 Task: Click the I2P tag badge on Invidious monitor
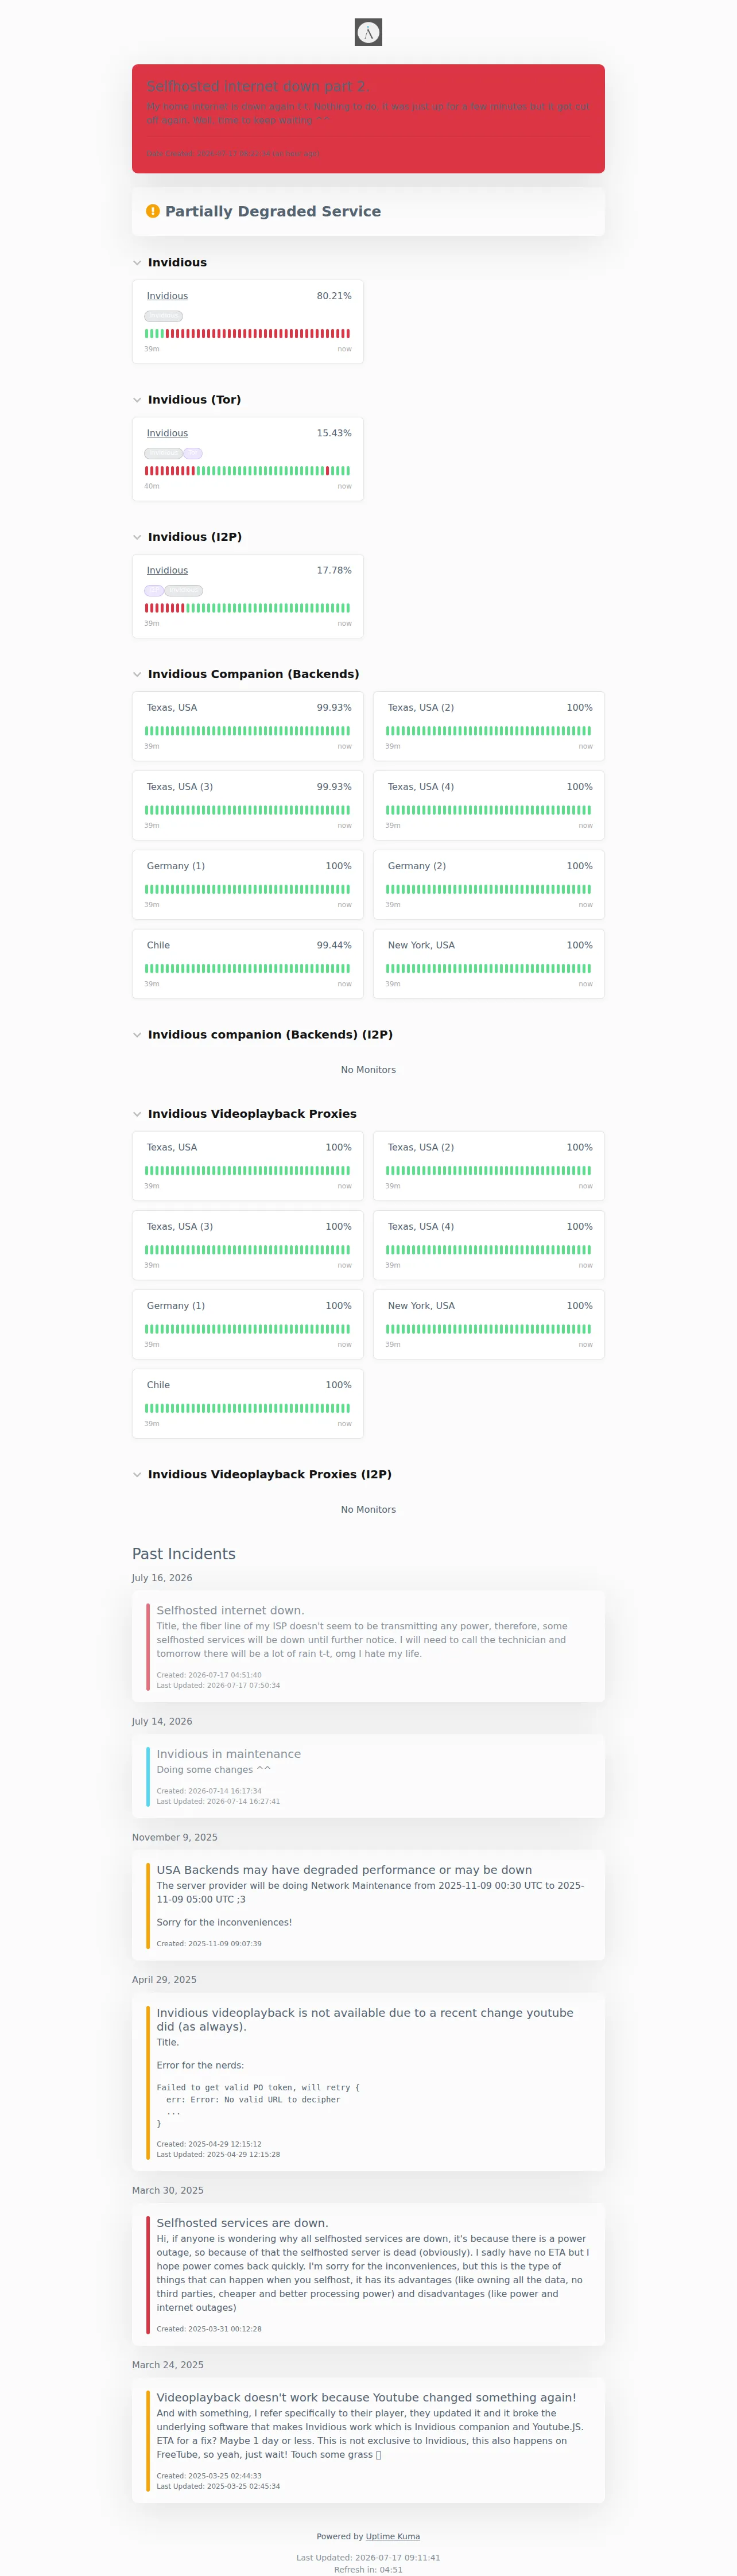(154, 590)
